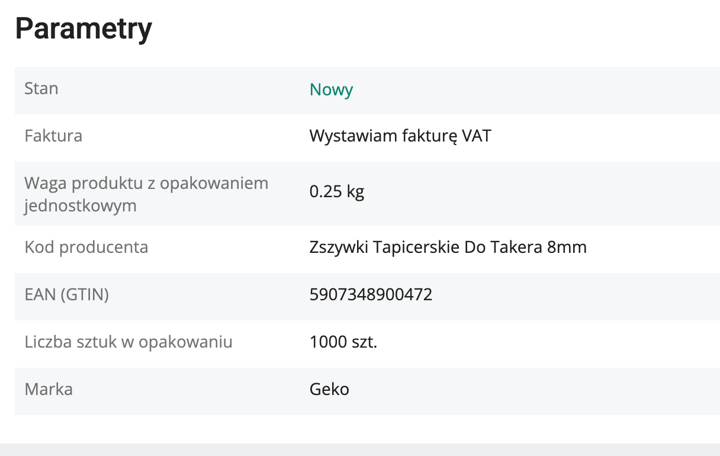Click the Waga produktu z opakowaniem label
This screenshot has height=456, width=720.
point(146,183)
